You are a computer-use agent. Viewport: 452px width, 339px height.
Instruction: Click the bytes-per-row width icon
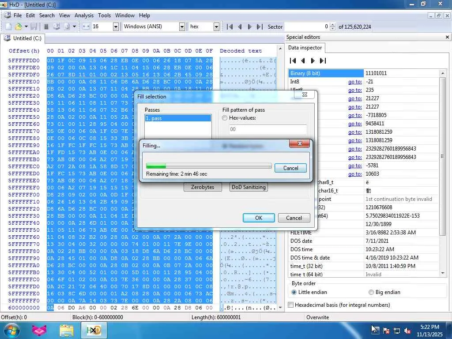tap(86, 26)
